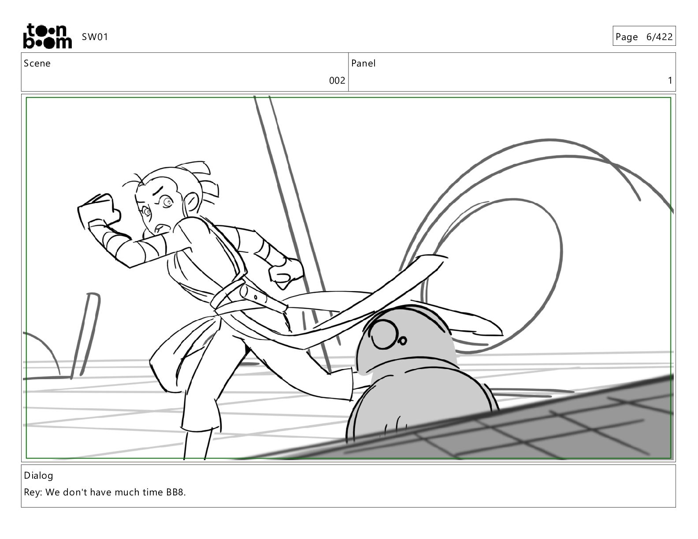Select the scene number 002
The image size is (698, 539).
click(x=337, y=81)
